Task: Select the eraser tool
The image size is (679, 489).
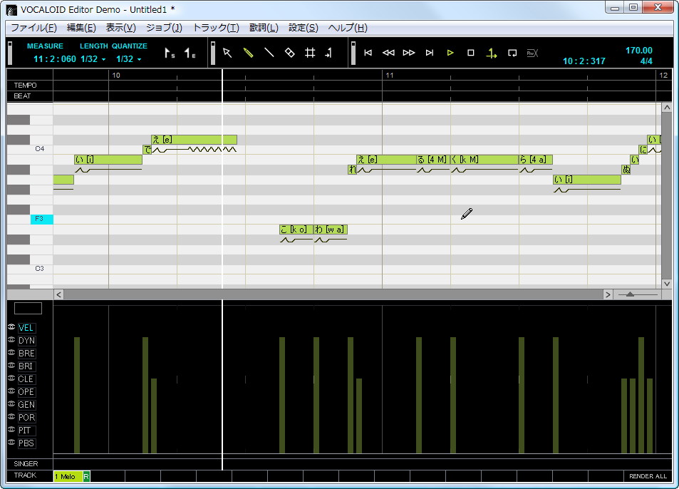Action: pyautogui.click(x=290, y=53)
